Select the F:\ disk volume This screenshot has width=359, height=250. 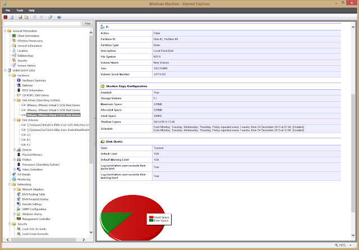pyautogui.click(x=29, y=145)
